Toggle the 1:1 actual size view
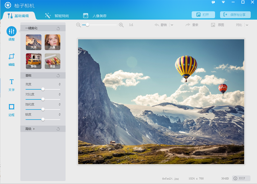This screenshot has height=184, width=257. tap(131, 25)
